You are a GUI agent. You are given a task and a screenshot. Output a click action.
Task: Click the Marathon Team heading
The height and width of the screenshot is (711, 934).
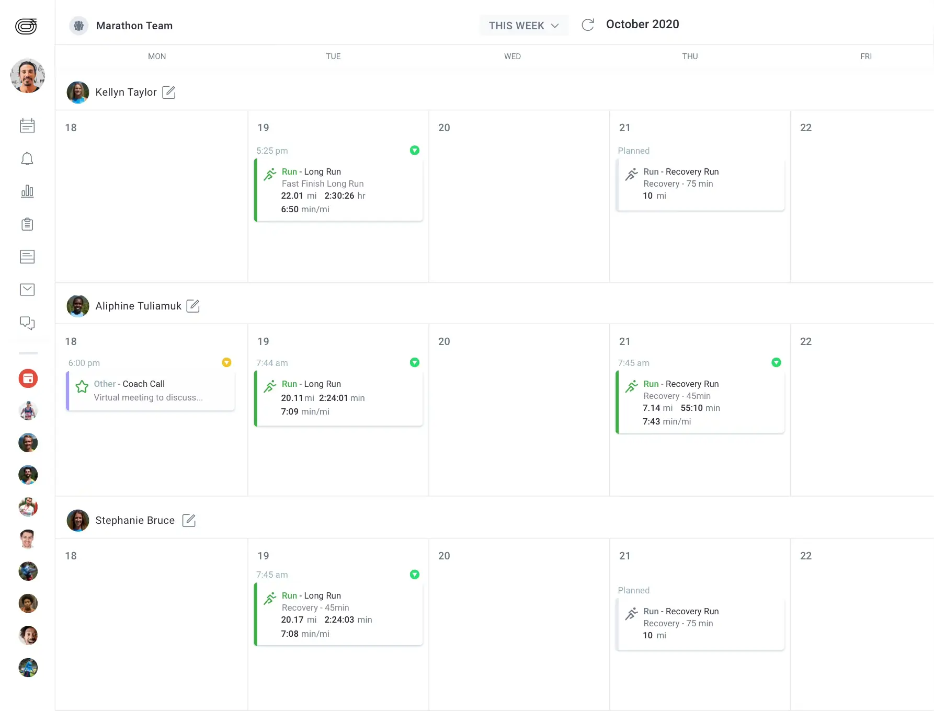[134, 26]
